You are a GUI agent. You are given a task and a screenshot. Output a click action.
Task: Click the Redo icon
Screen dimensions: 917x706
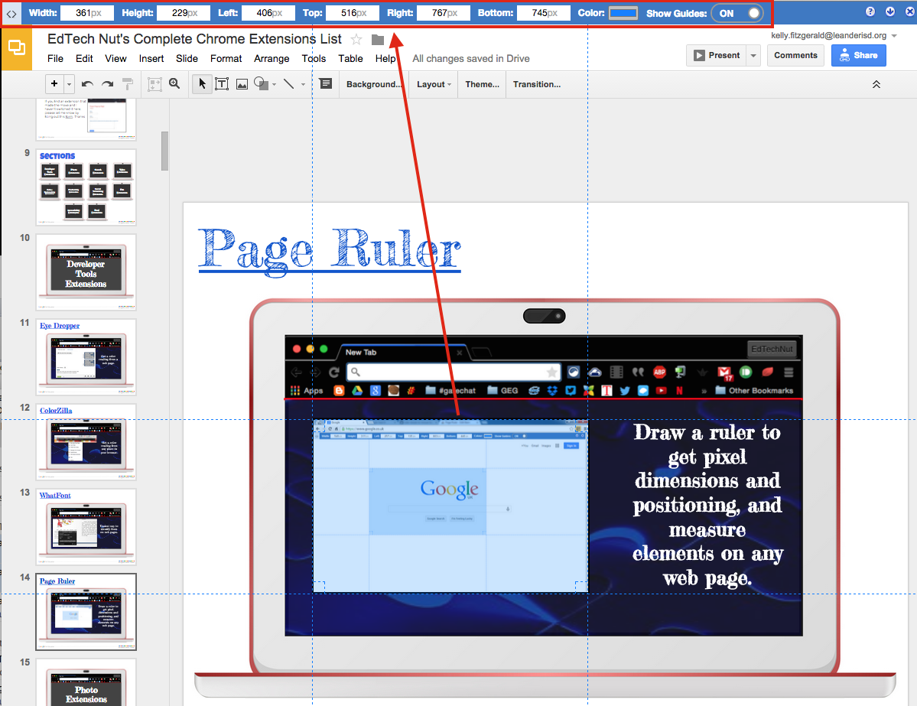[x=108, y=84]
